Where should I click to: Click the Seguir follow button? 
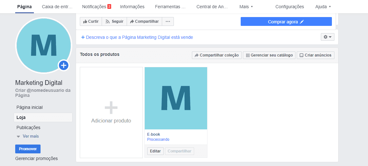click(x=114, y=21)
